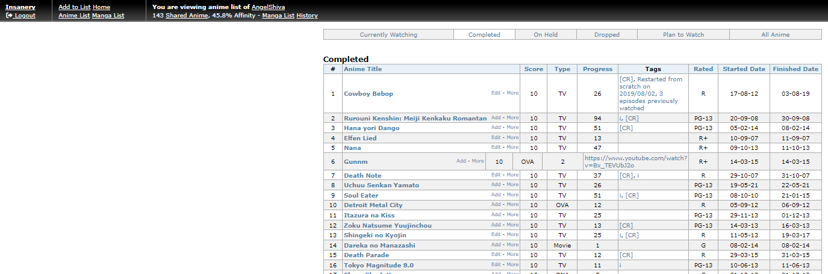Sort by Anime Title column header
The height and width of the screenshot is (274, 828).
[363, 69]
